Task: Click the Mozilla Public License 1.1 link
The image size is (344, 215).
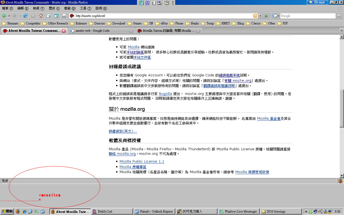Action: click(x=142, y=162)
